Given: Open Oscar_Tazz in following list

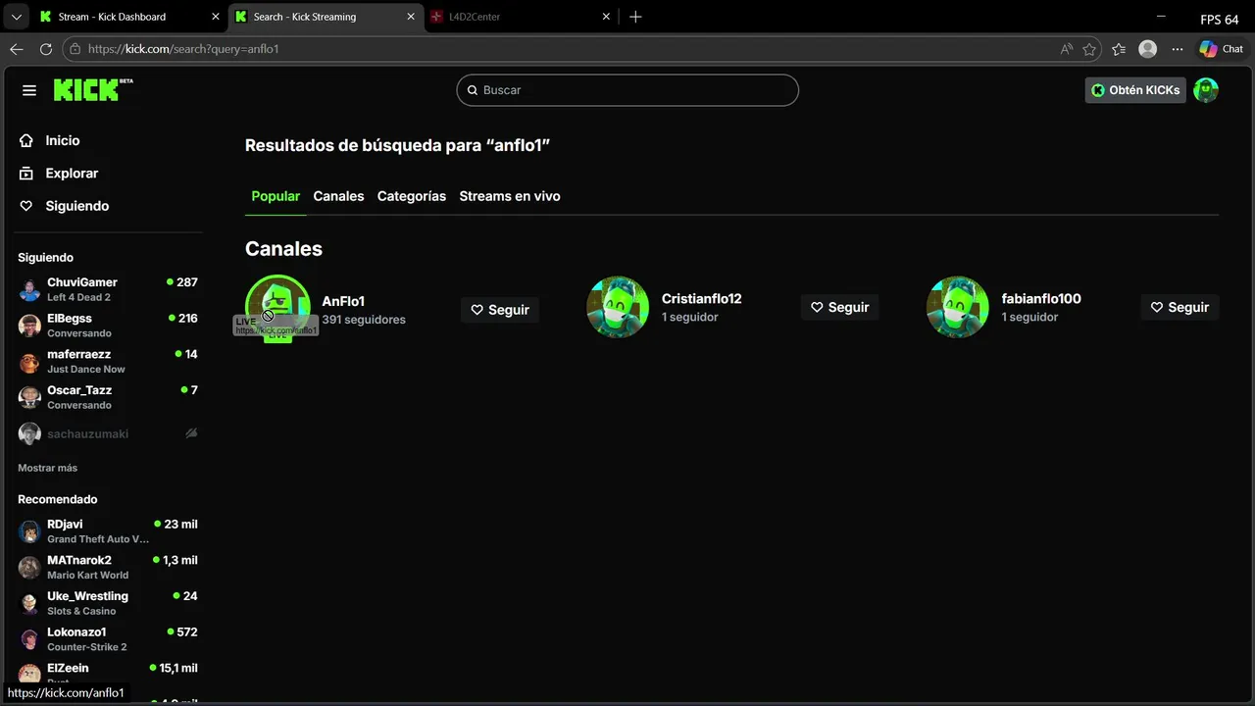Looking at the screenshot, I should point(108,397).
